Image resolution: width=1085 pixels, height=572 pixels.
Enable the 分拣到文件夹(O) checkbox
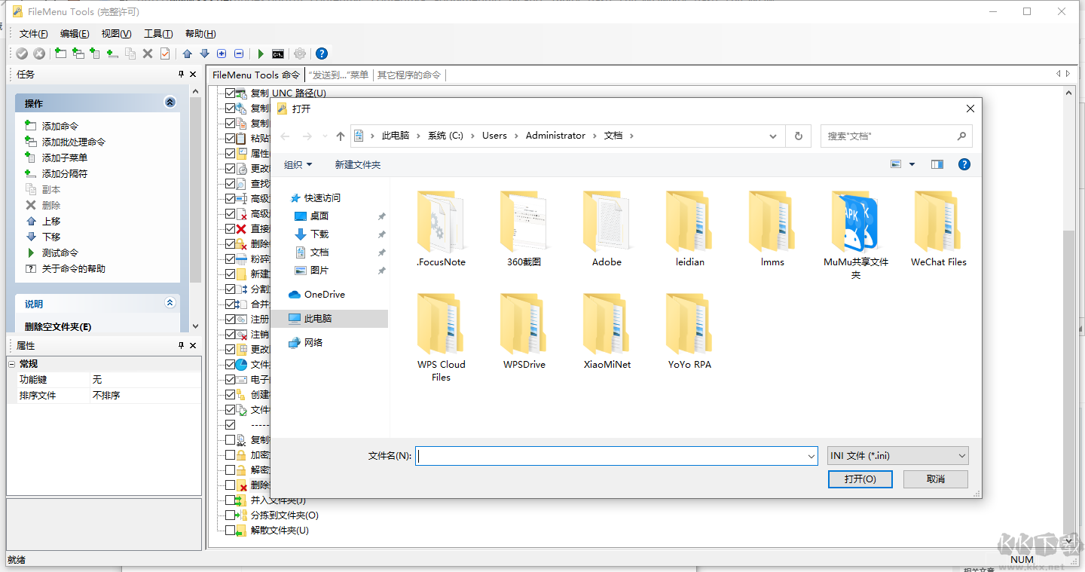[x=231, y=515]
